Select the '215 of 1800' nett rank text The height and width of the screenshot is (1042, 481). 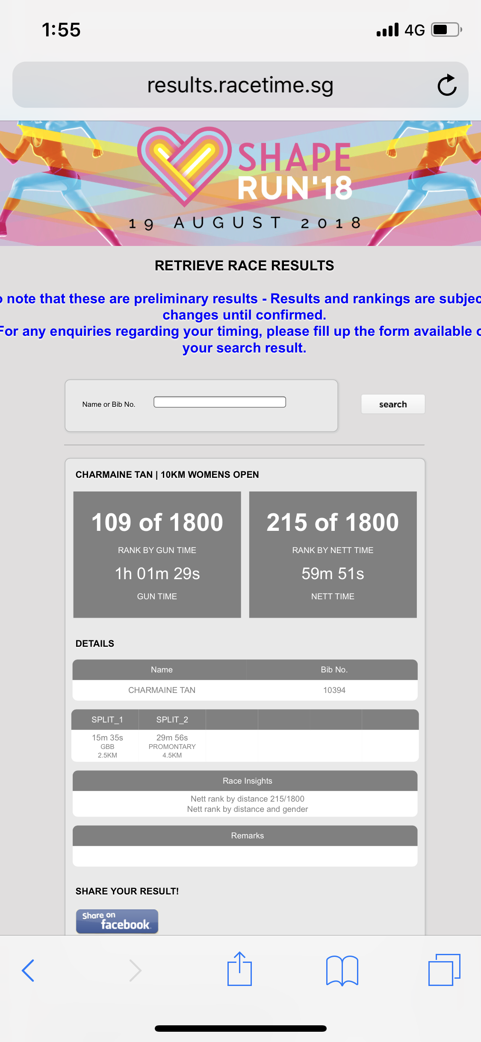click(x=333, y=522)
